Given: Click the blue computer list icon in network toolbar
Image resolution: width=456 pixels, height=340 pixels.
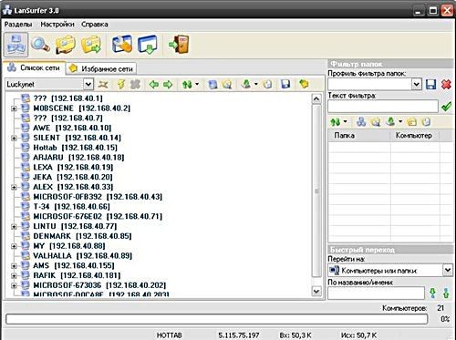Looking at the screenshot, I should [212, 84].
